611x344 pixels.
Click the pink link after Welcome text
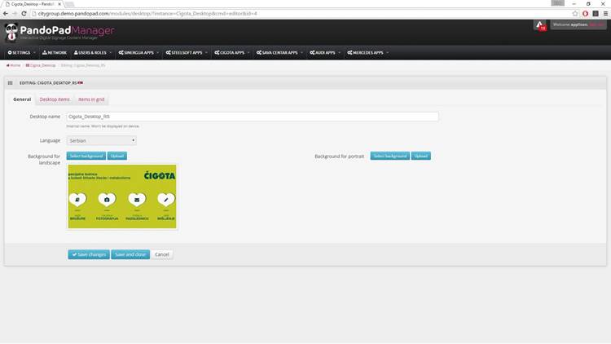(596, 24)
